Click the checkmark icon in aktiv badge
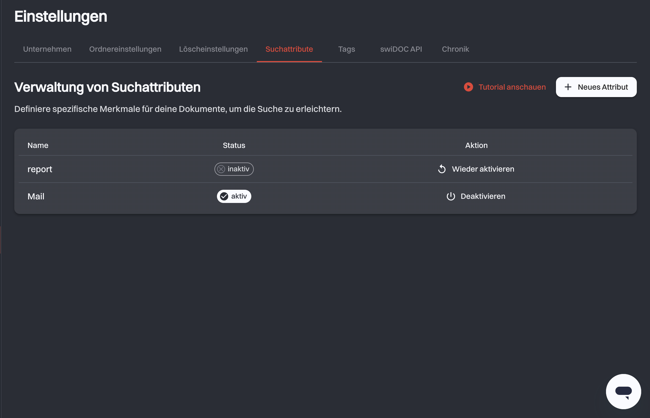The width and height of the screenshot is (650, 418). 224,196
